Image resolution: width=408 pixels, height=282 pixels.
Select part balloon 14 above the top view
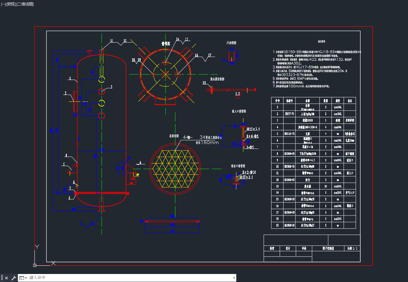coord(178,39)
